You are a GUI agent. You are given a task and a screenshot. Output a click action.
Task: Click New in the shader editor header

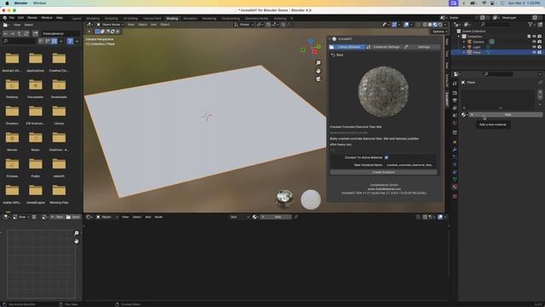click(276, 217)
